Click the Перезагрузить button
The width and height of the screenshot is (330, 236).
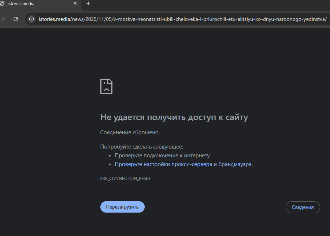coord(122,207)
